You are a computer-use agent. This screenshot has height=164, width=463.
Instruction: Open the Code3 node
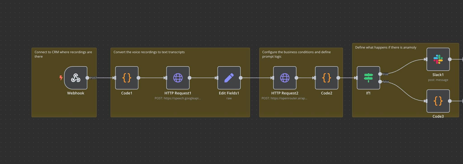438,101
